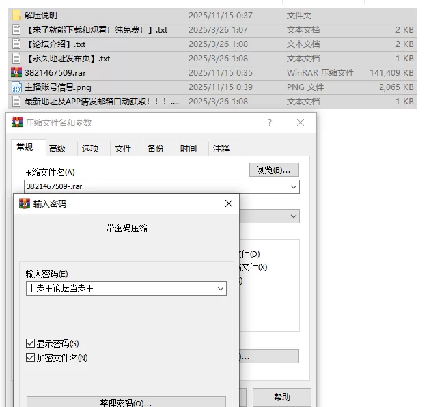The height and width of the screenshot is (407, 431).
Task: Click the WinRAR 压缩文件 type cell
Action: (320, 73)
